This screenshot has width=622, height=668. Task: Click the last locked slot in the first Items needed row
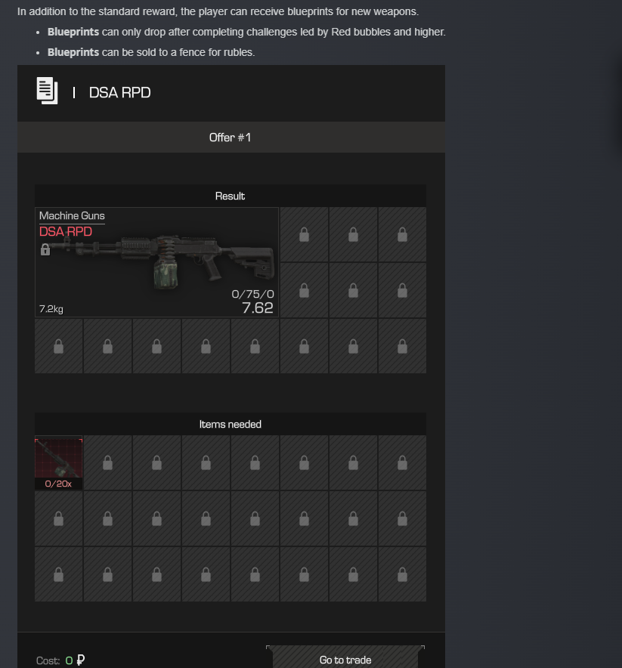[402, 462]
